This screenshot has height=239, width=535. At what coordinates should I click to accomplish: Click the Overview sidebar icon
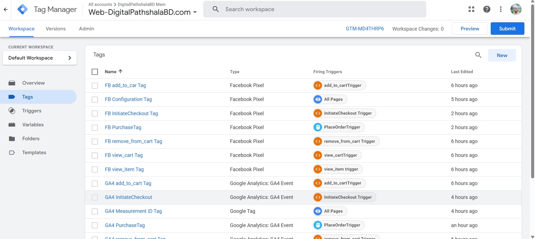tap(12, 83)
